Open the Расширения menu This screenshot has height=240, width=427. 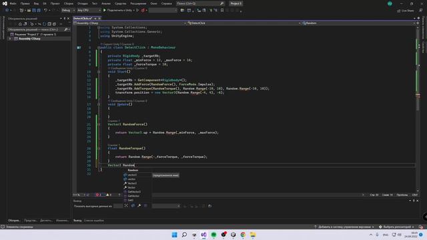[x=138, y=3]
